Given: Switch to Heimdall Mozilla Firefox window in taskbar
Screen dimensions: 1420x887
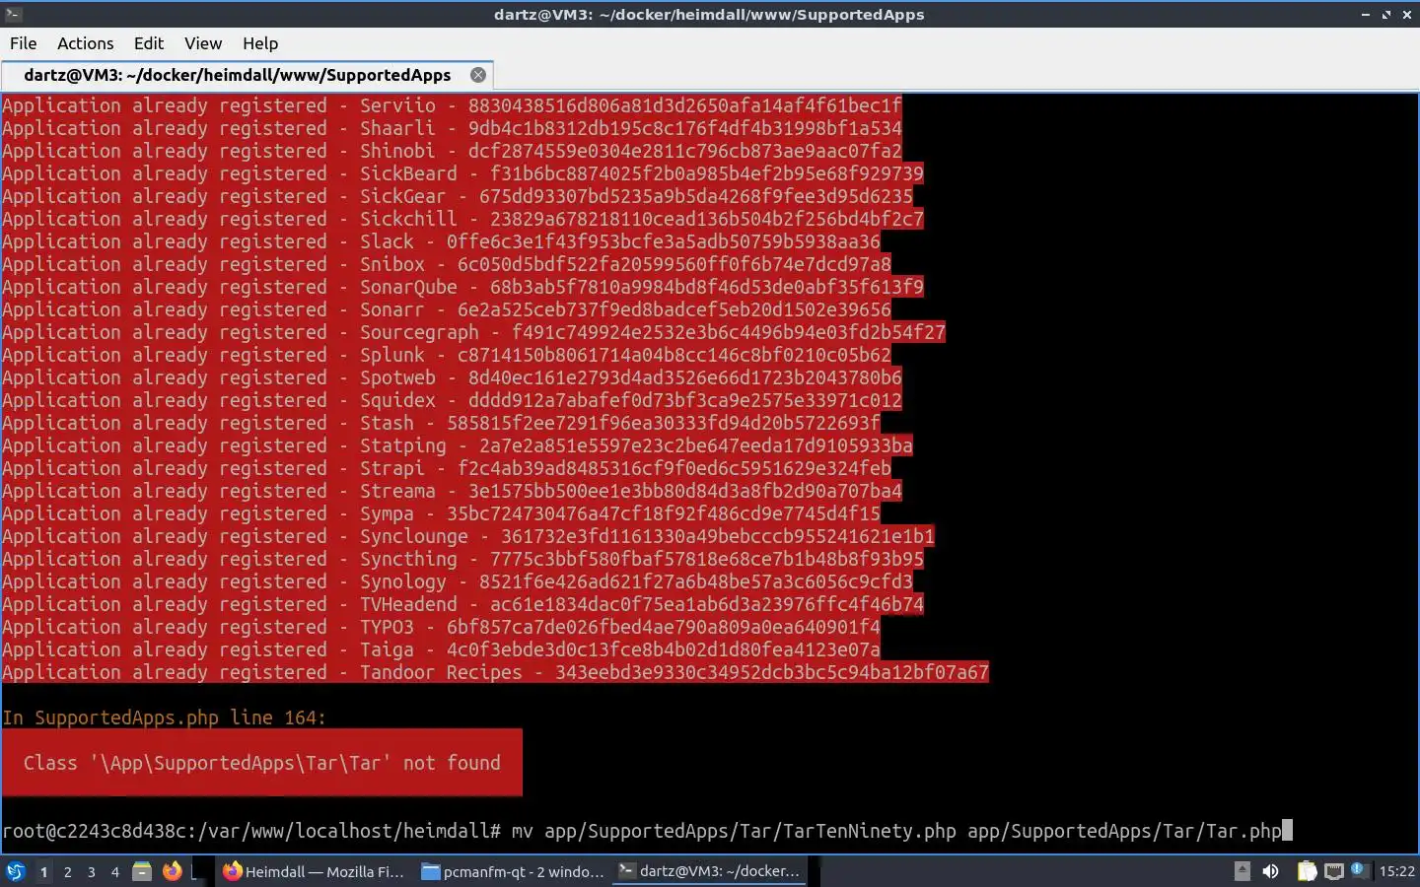Looking at the screenshot, I should coord(315,871).
